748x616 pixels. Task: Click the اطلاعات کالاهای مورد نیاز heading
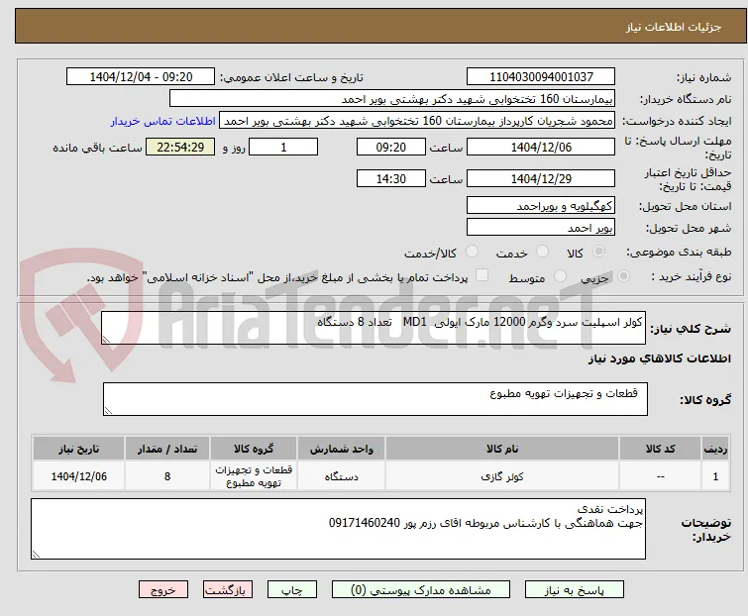coord(659,359)
